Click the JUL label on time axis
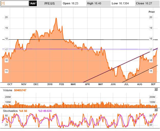The width and height of the screenshot is (160, 131). click(127, 84)
